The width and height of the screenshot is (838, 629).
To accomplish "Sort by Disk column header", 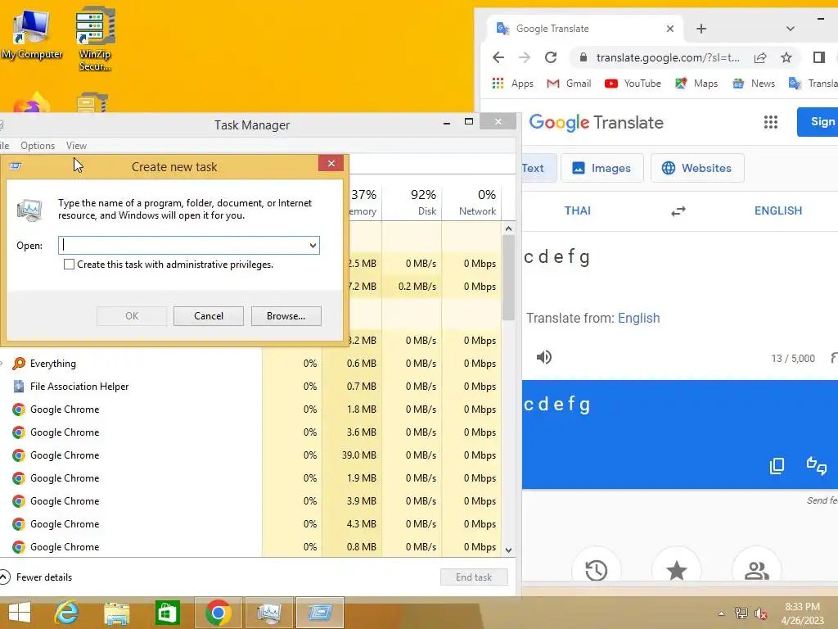I will 412,202.
